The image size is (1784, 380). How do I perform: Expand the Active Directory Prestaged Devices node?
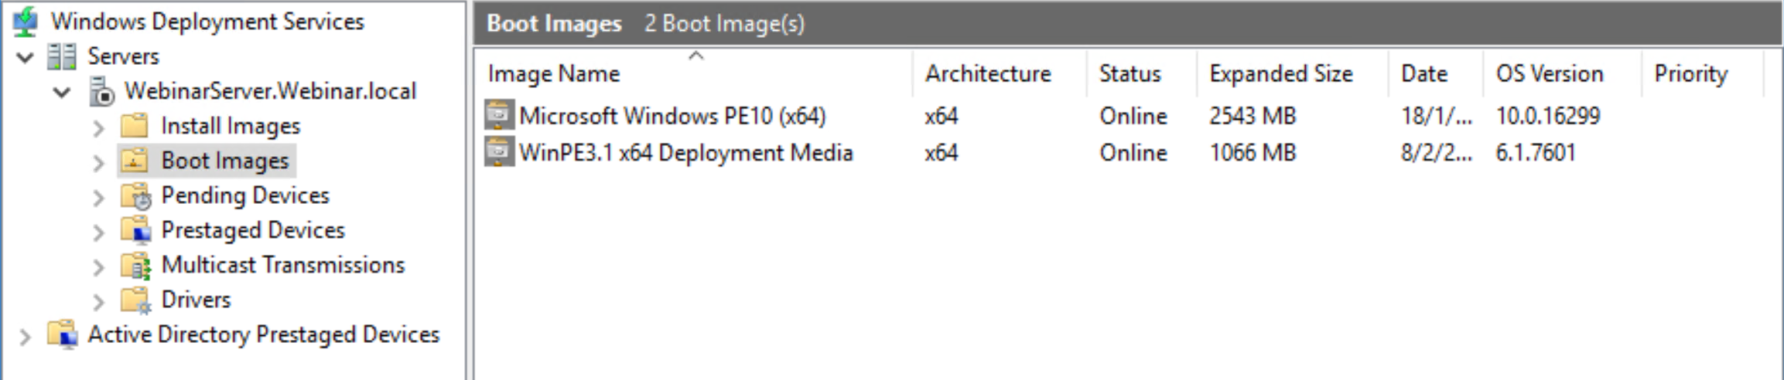pos(25,337)
